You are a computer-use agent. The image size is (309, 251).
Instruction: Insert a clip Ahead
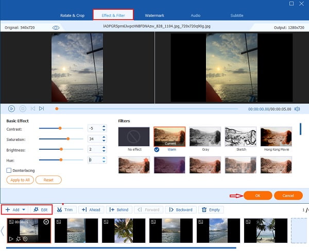[x=91, y=210]
